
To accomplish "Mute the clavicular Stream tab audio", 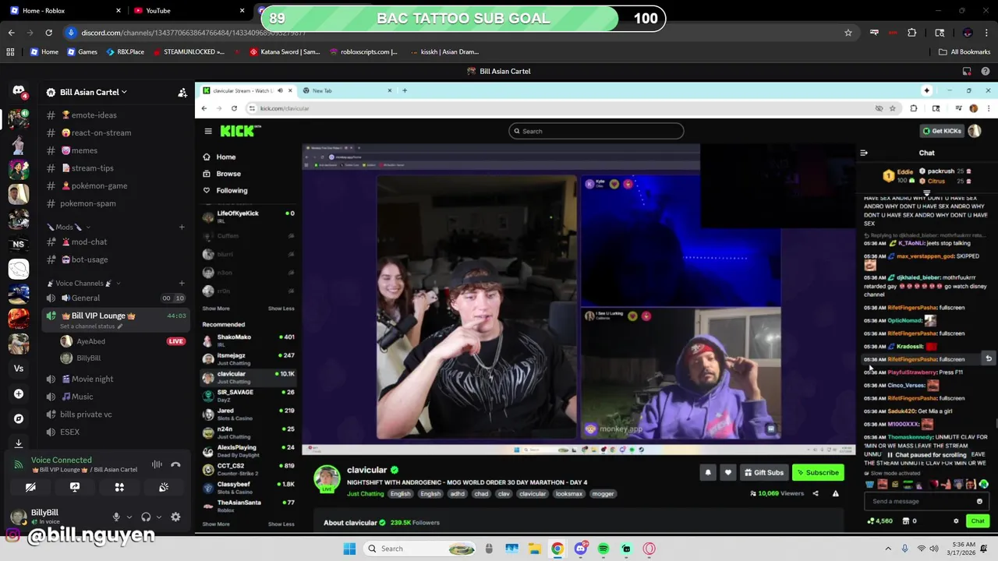I will click(x=280, y=90).
